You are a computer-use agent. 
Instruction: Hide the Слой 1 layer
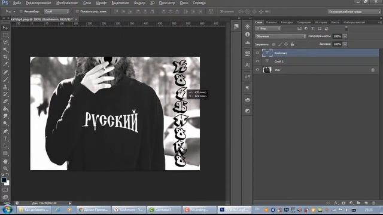click(x=257, y=61)
